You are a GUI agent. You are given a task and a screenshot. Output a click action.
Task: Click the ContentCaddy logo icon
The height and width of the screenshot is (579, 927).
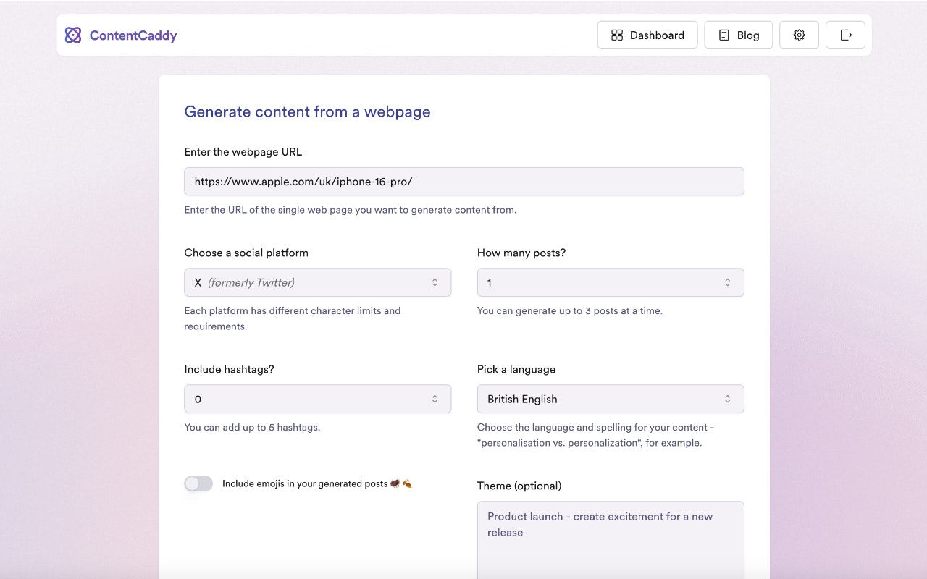coord(73,35)
